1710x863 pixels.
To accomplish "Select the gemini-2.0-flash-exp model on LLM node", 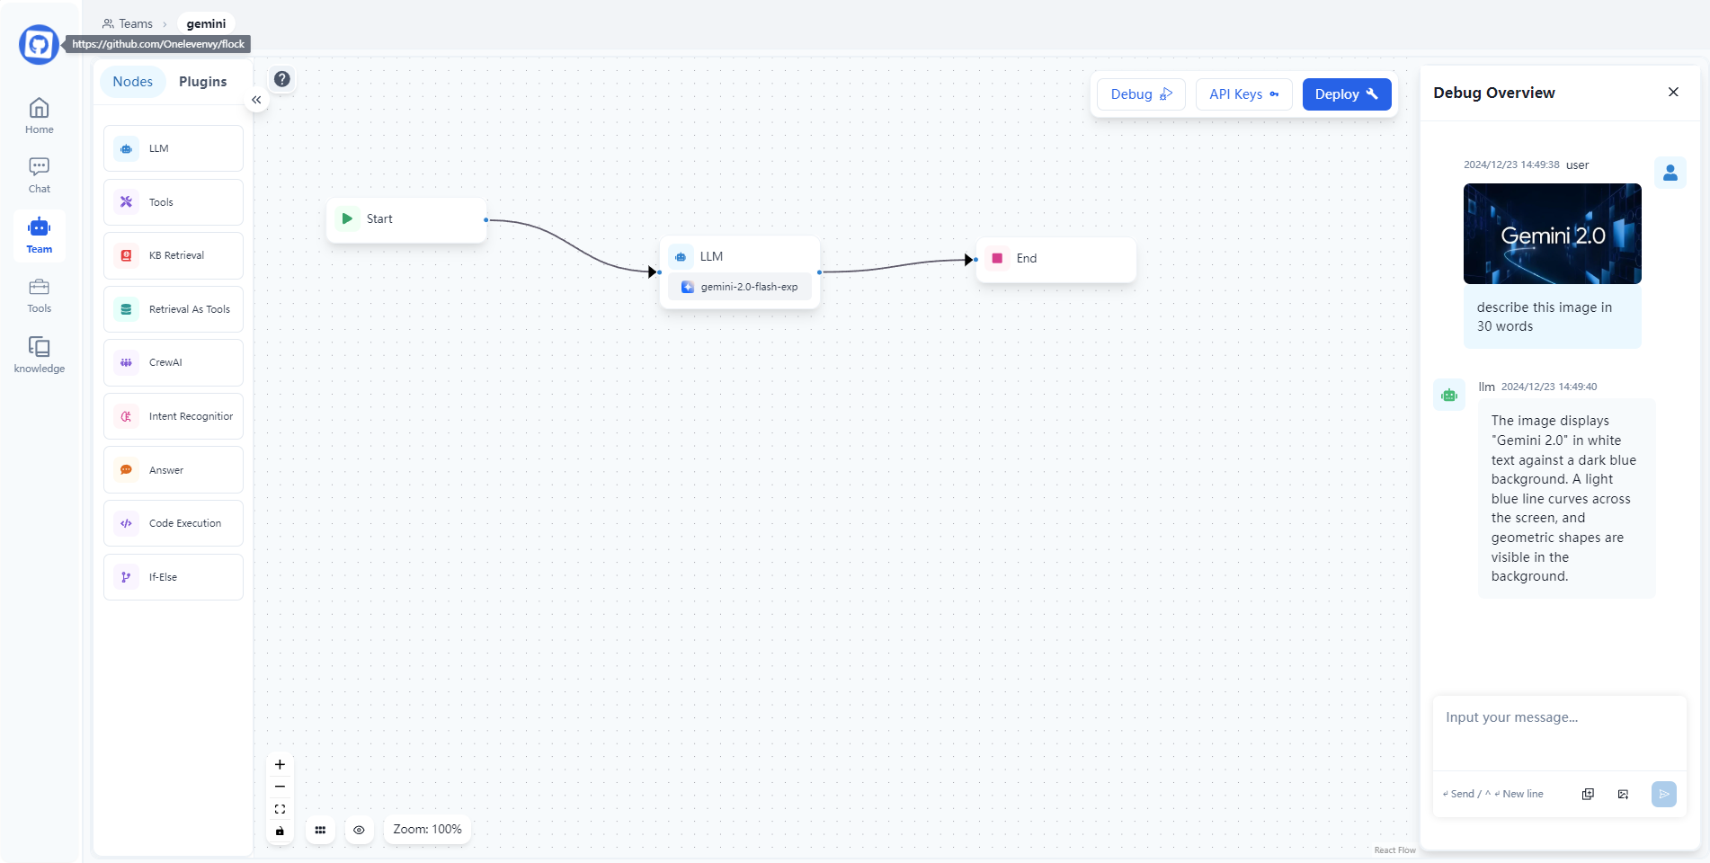I will (740, 287).
